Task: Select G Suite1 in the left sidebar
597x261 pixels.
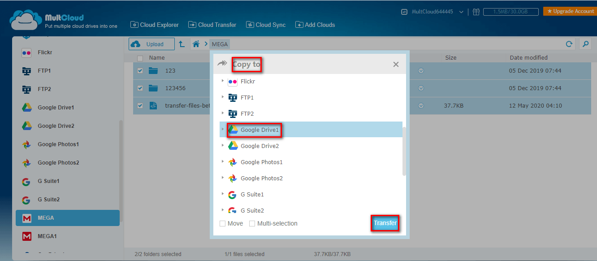Action: point(68,181)
